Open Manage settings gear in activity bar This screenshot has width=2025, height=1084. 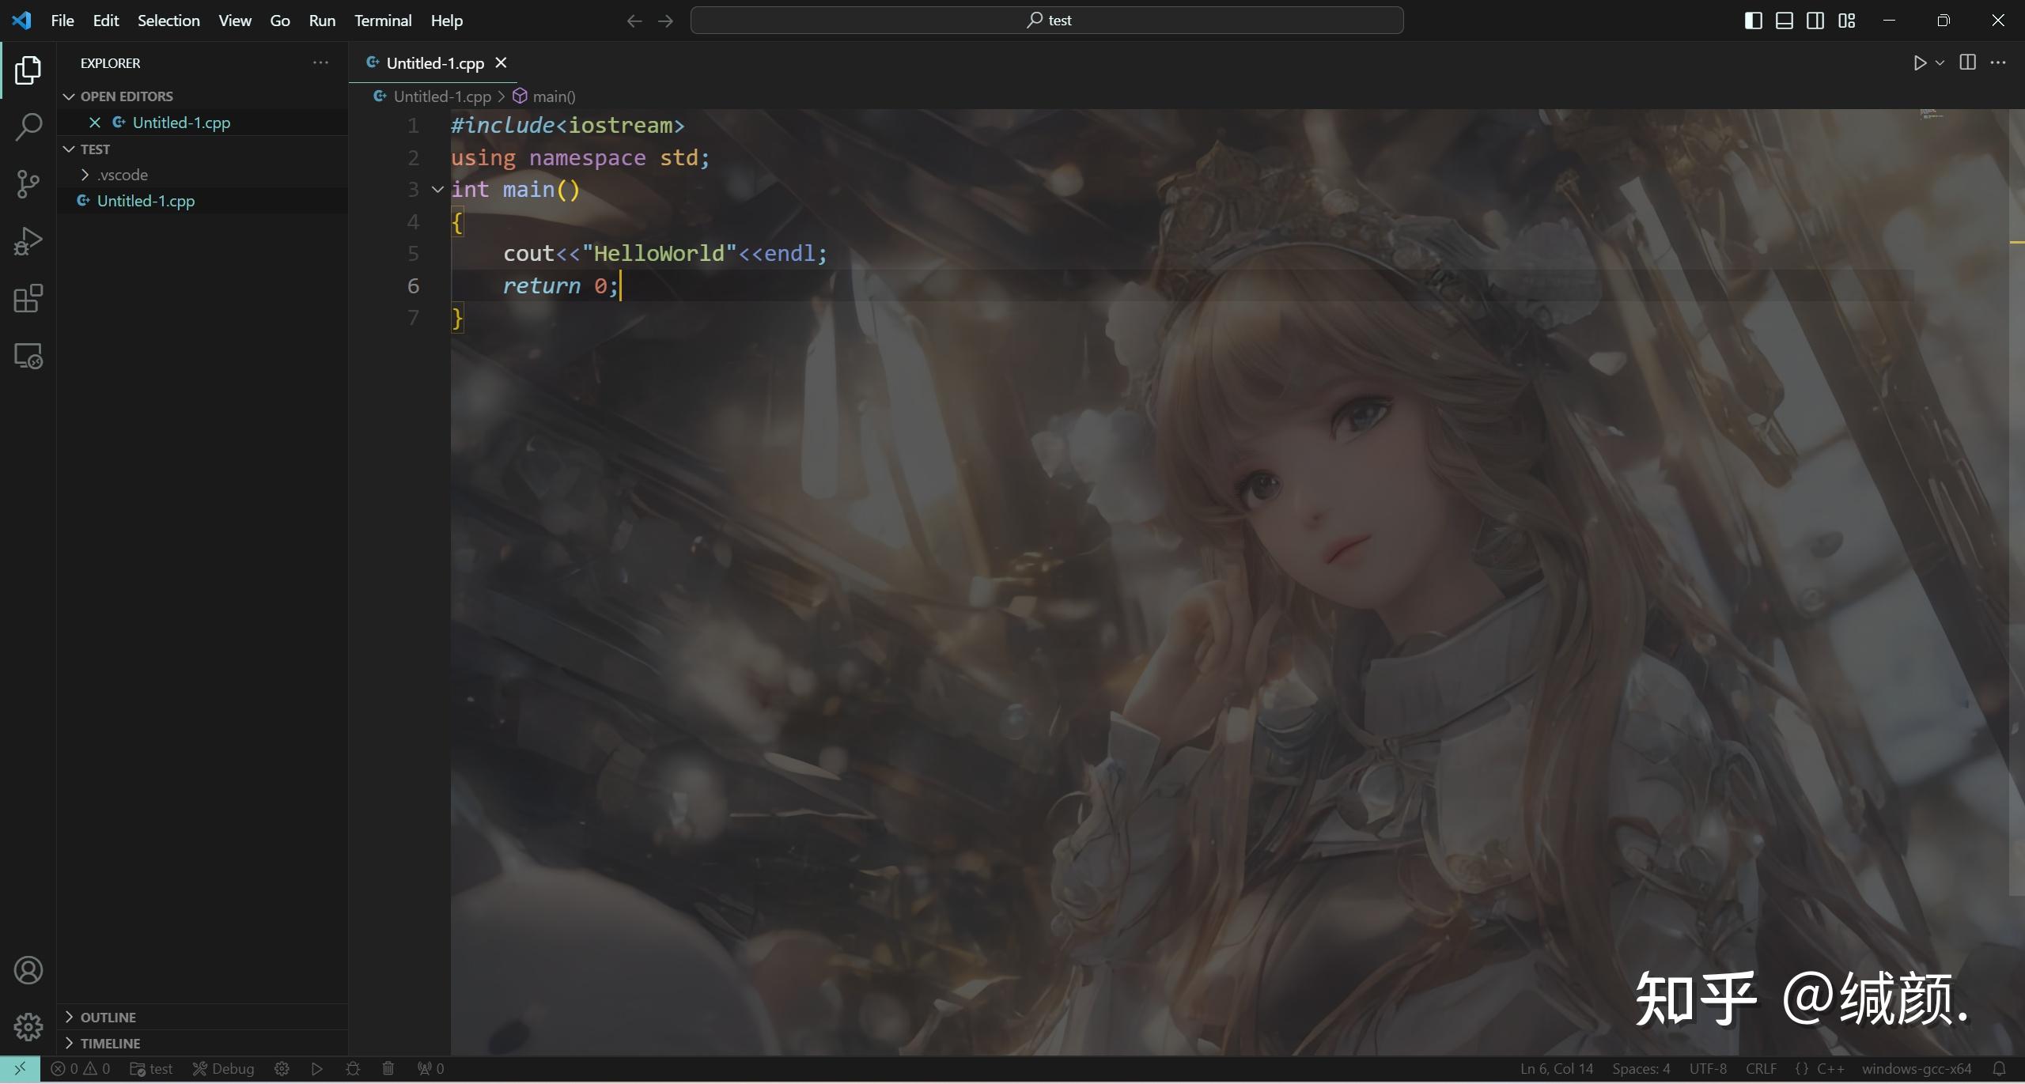click(28, 1026)
